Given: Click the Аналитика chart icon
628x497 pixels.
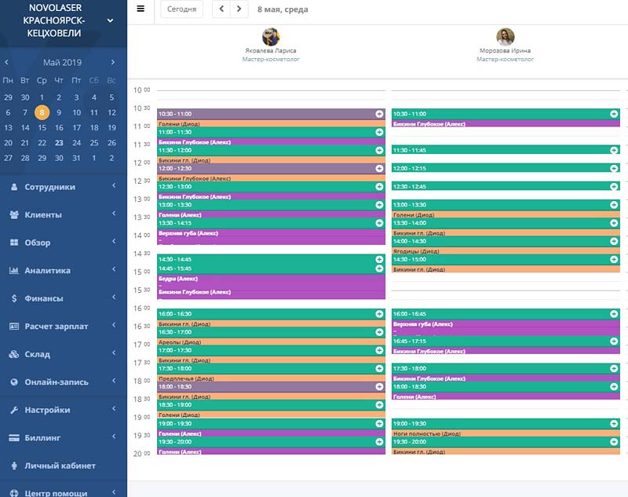Looking at the screenshot, I should 13,271.
